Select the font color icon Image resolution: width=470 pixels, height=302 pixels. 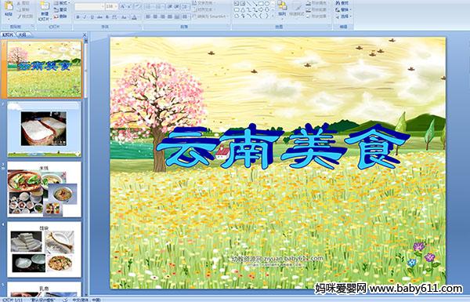tap(135, 17)
